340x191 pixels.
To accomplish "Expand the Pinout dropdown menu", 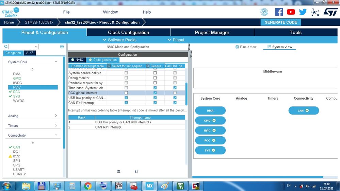I will click(x=176, y=40).
